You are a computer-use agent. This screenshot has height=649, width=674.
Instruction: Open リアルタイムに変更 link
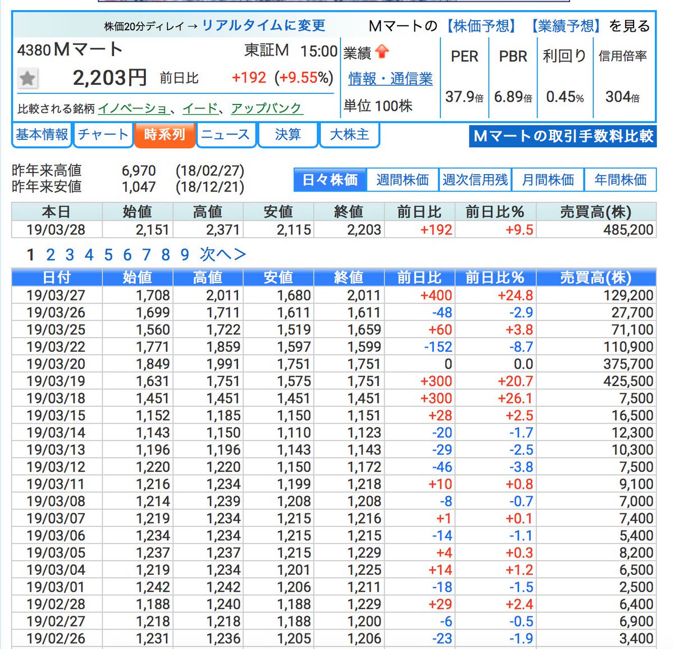pos(263,25)
